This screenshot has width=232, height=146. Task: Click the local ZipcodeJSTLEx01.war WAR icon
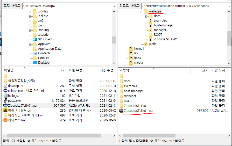(x=5, y=106)
